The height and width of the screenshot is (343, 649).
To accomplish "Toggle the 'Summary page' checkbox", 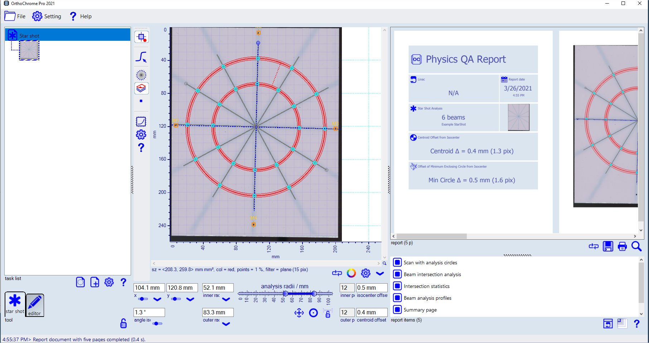I will click(x=397, y=310).
